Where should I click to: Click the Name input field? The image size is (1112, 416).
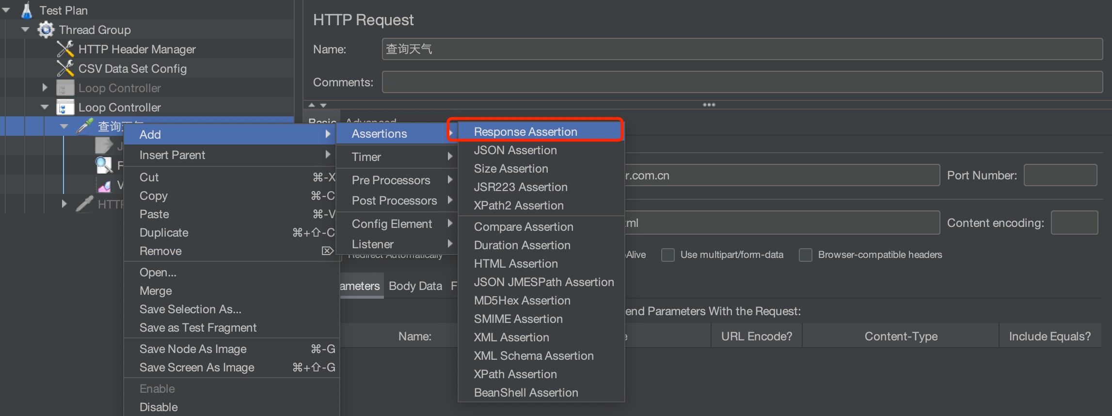(742, 49)
